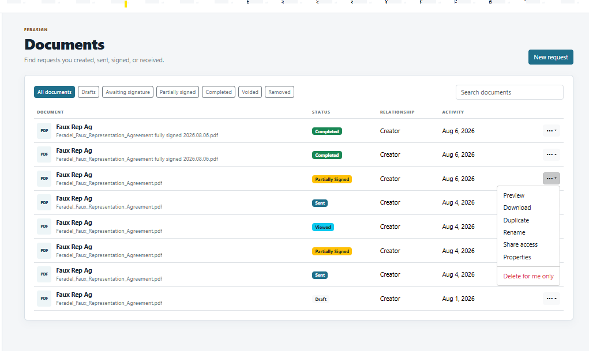589x351 pixels.
Task: Filter the list by Voided
Action: [250, 92]
